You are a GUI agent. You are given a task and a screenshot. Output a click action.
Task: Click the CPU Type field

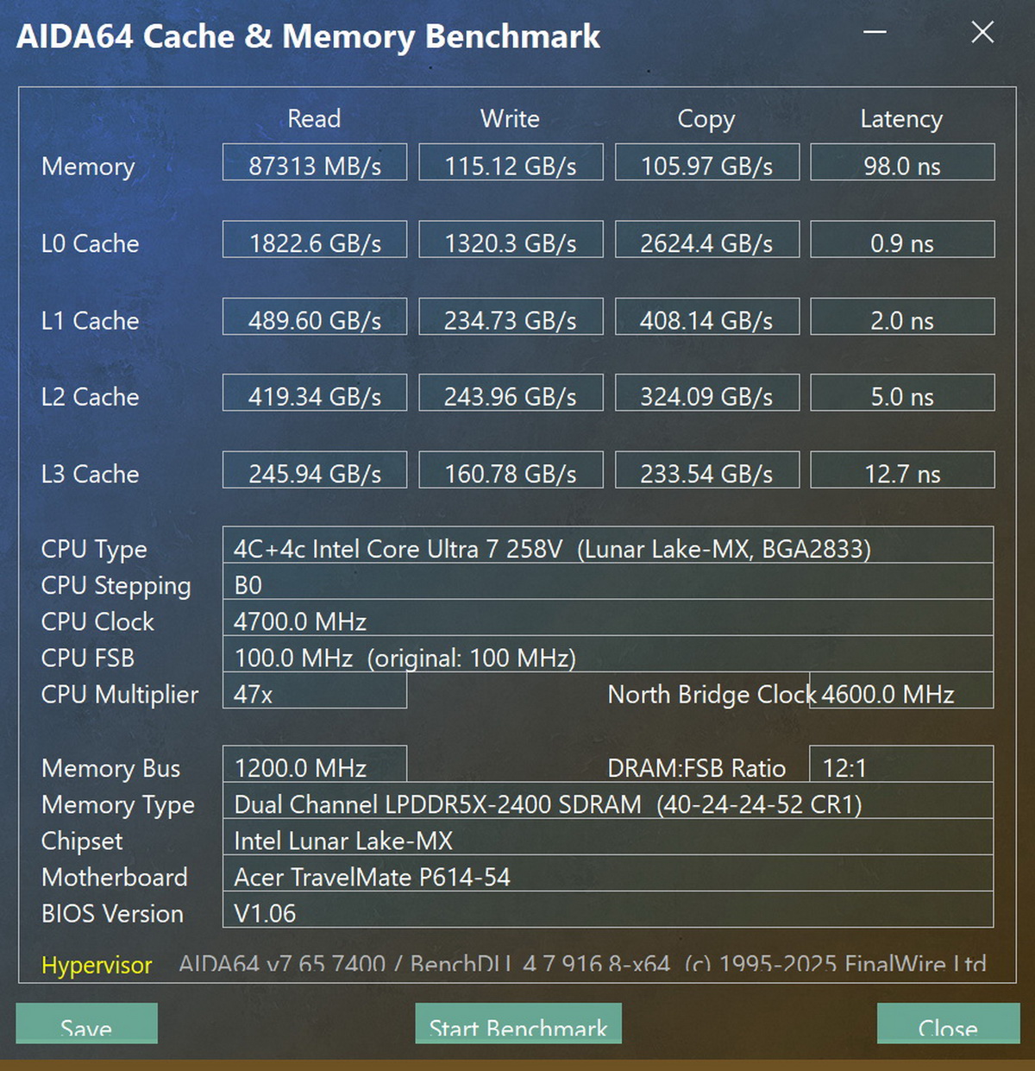point(607,546)
